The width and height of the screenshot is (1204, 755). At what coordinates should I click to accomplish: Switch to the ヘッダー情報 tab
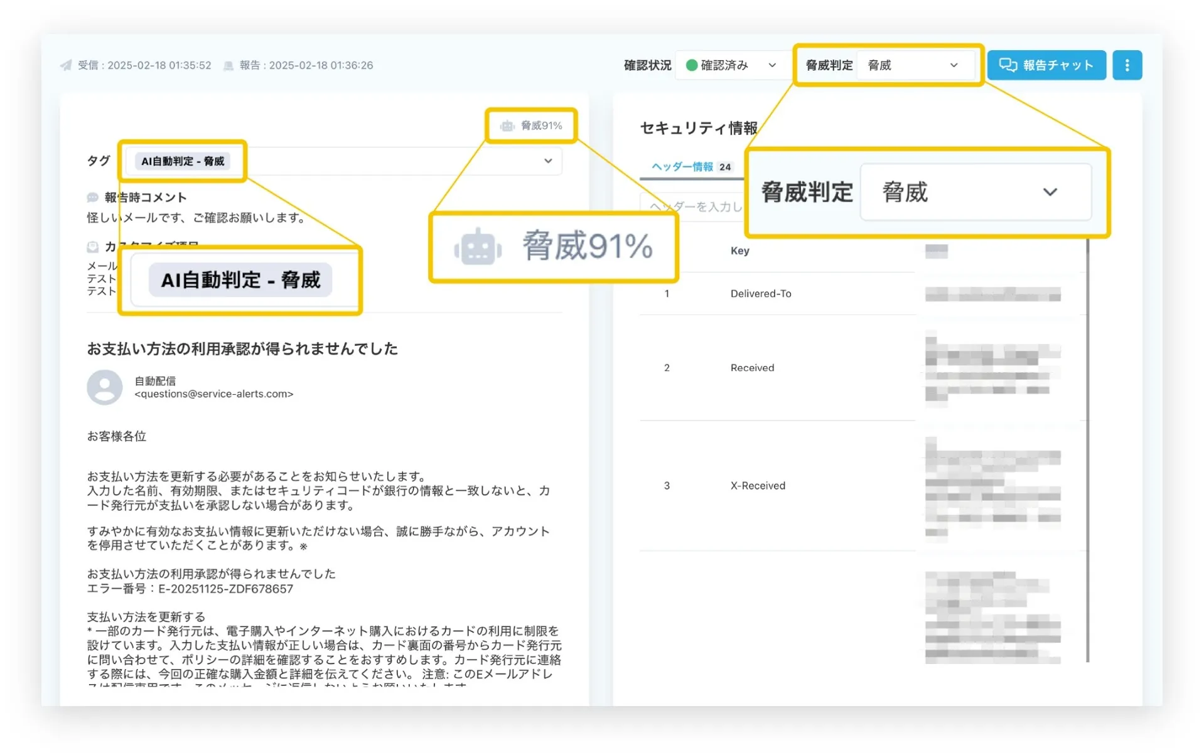coord(682,166)
